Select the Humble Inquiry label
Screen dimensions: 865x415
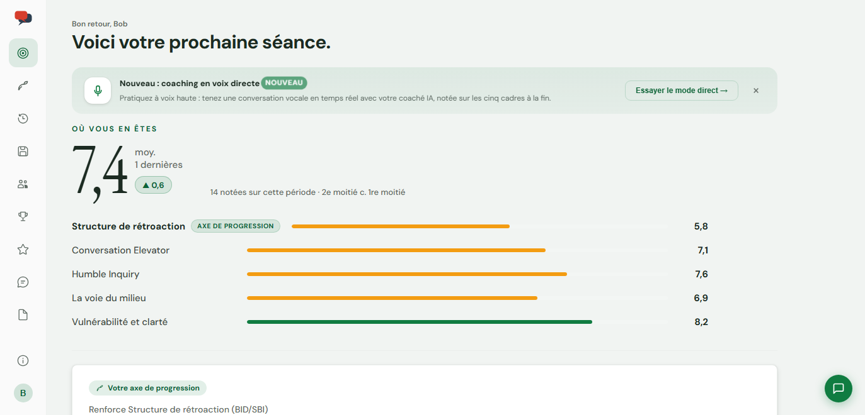pos(106,274)
